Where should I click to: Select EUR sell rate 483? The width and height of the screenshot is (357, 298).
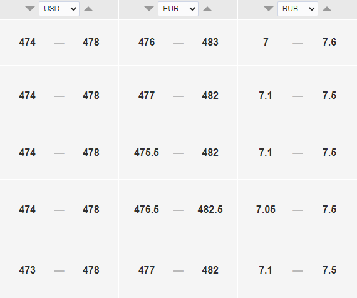[210, 43]
